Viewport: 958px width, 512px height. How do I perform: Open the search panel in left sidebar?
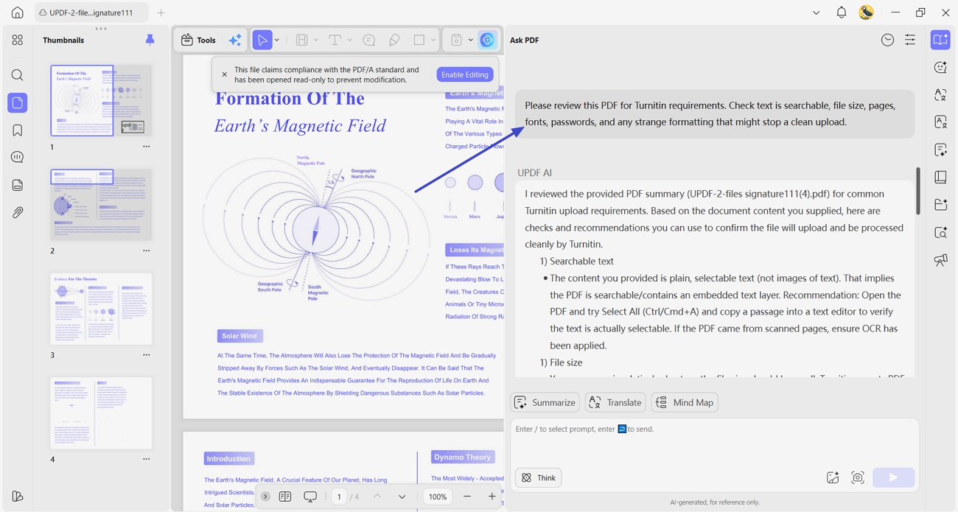pyautogui.click(x=18, y=75)
